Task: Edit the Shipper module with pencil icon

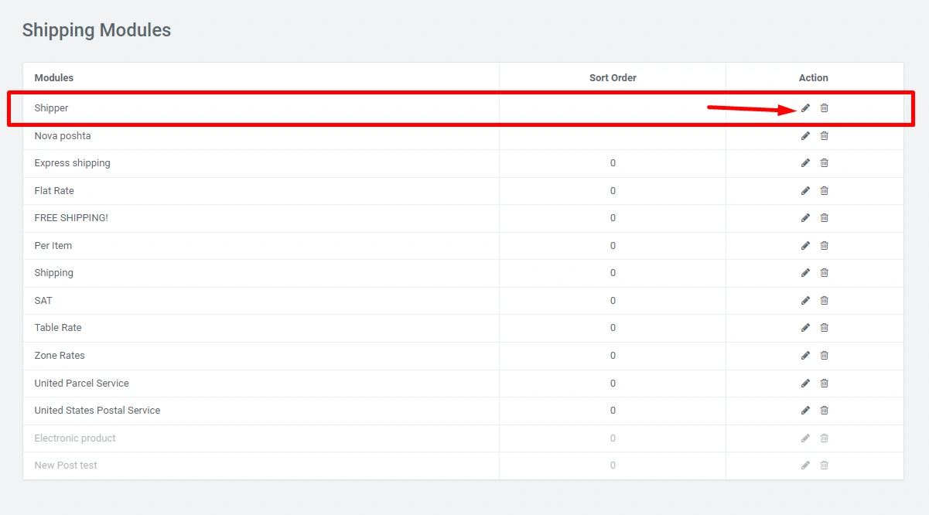Action: [x=805, y=108]
